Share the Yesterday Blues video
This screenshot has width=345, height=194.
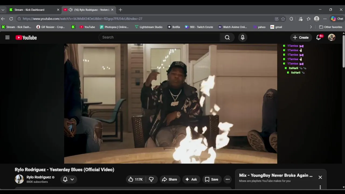point(169,179)
